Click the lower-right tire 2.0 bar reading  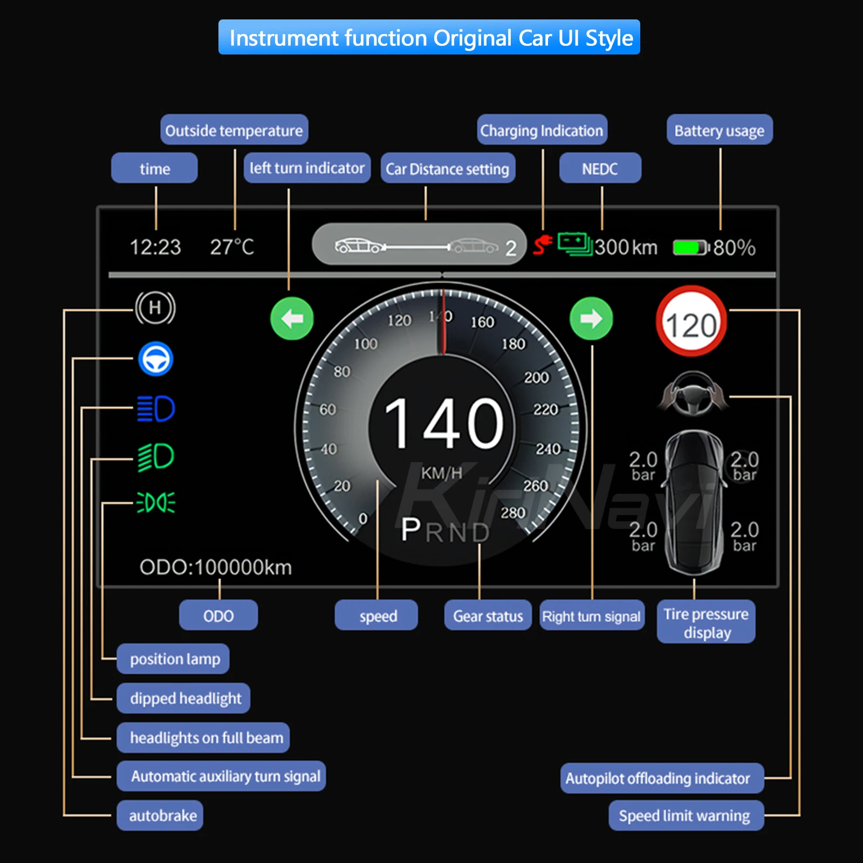(x=744, y=536)
